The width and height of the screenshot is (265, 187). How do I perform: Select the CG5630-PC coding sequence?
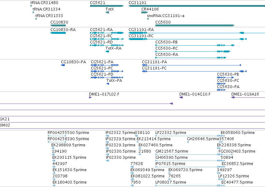(221, 84)
